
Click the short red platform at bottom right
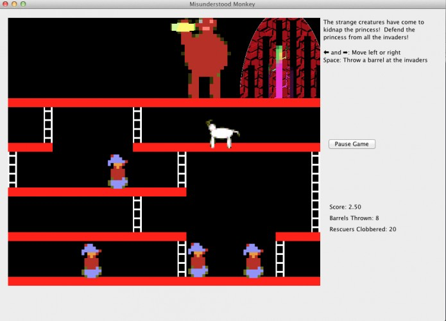pyautogui.click(x=298, y=237)
